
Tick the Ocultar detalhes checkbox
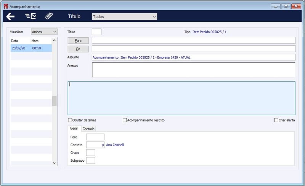pyautogui.click(x=70, y=120)
